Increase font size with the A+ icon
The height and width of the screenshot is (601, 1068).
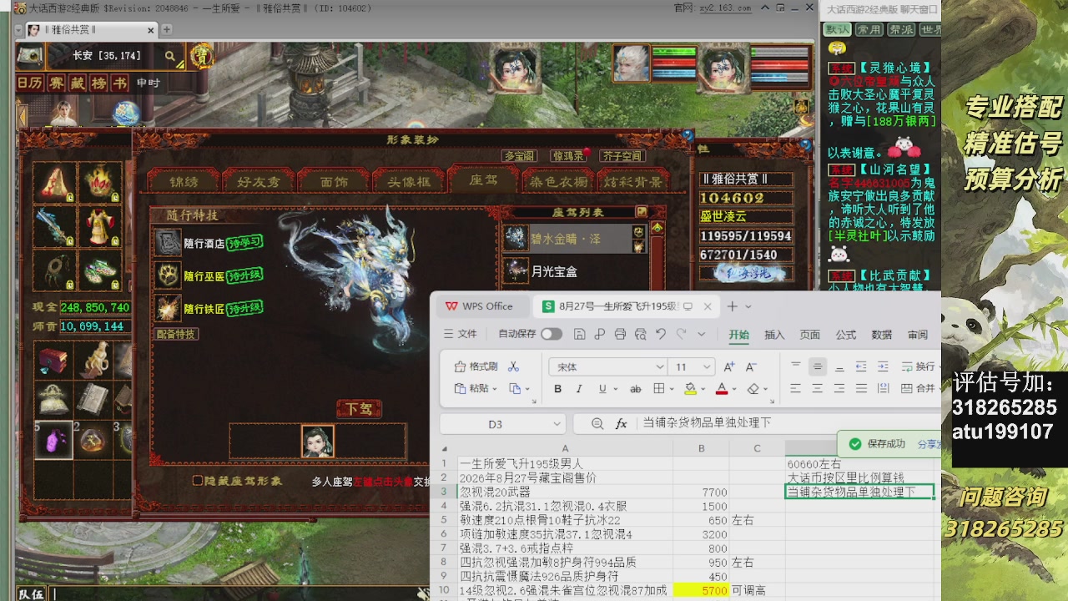click(729, 366)
